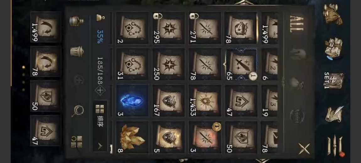Screen dimensions: 361x163
Task: Toggle lock on the 295 compass scroll
Action: (158, 16)
